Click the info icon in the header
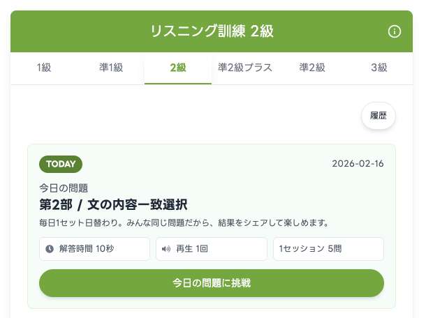 point(394,31)
